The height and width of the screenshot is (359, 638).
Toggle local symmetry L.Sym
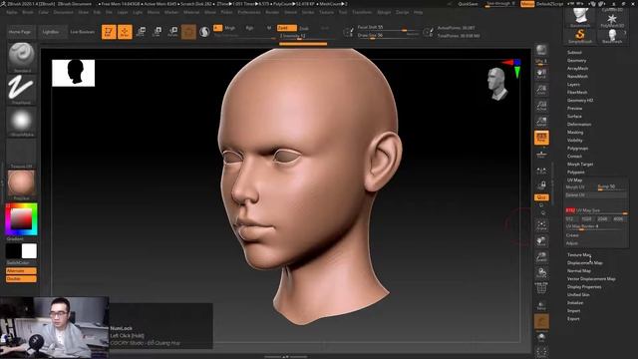[x=541, y=171]
